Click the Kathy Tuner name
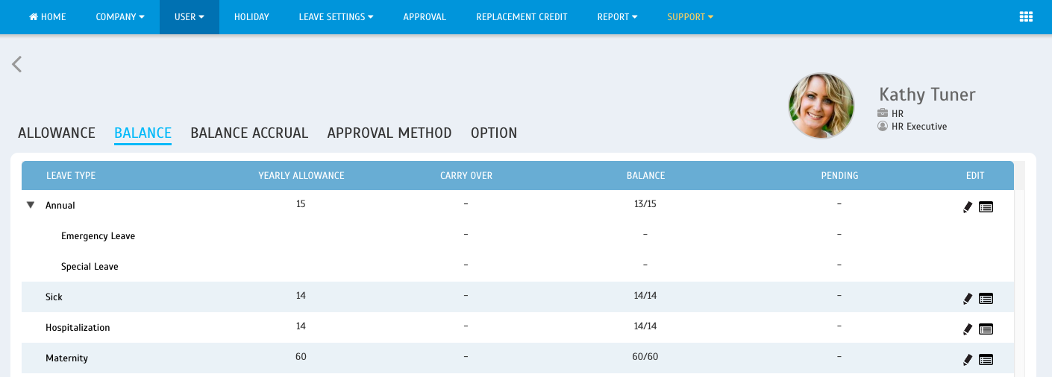The image size is (1052, 377). coord(927,95)
